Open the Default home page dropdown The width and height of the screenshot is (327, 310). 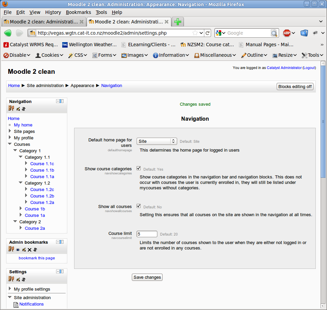[157, 141]
